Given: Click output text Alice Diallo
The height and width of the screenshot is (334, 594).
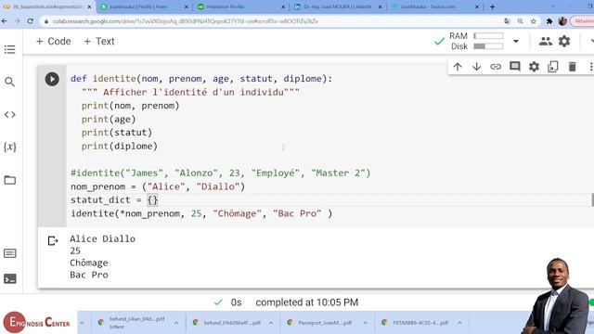Looking at the screenshot, I should (x=103, y=238).
